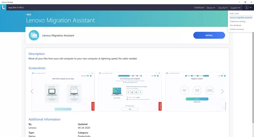
Task: Show next screenshot with right arrow
Action: point(222,92)
